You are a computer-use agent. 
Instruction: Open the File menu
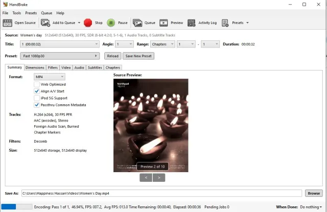(x=5, y=13)
